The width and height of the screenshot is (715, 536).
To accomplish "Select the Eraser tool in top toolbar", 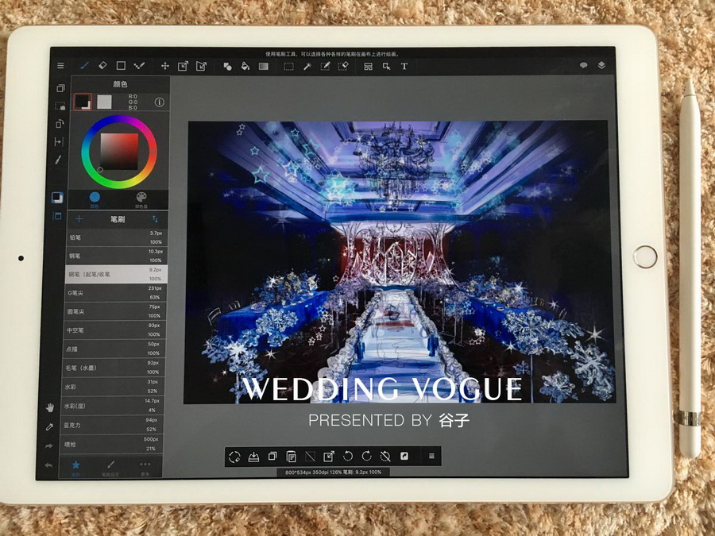I will click(102, 66).
